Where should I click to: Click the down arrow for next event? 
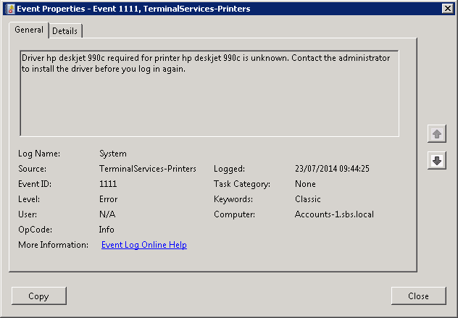point(437,161)
